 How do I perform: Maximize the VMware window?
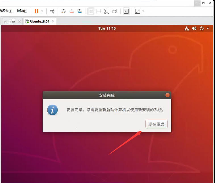pyautogui.click(x=203, y=3)
